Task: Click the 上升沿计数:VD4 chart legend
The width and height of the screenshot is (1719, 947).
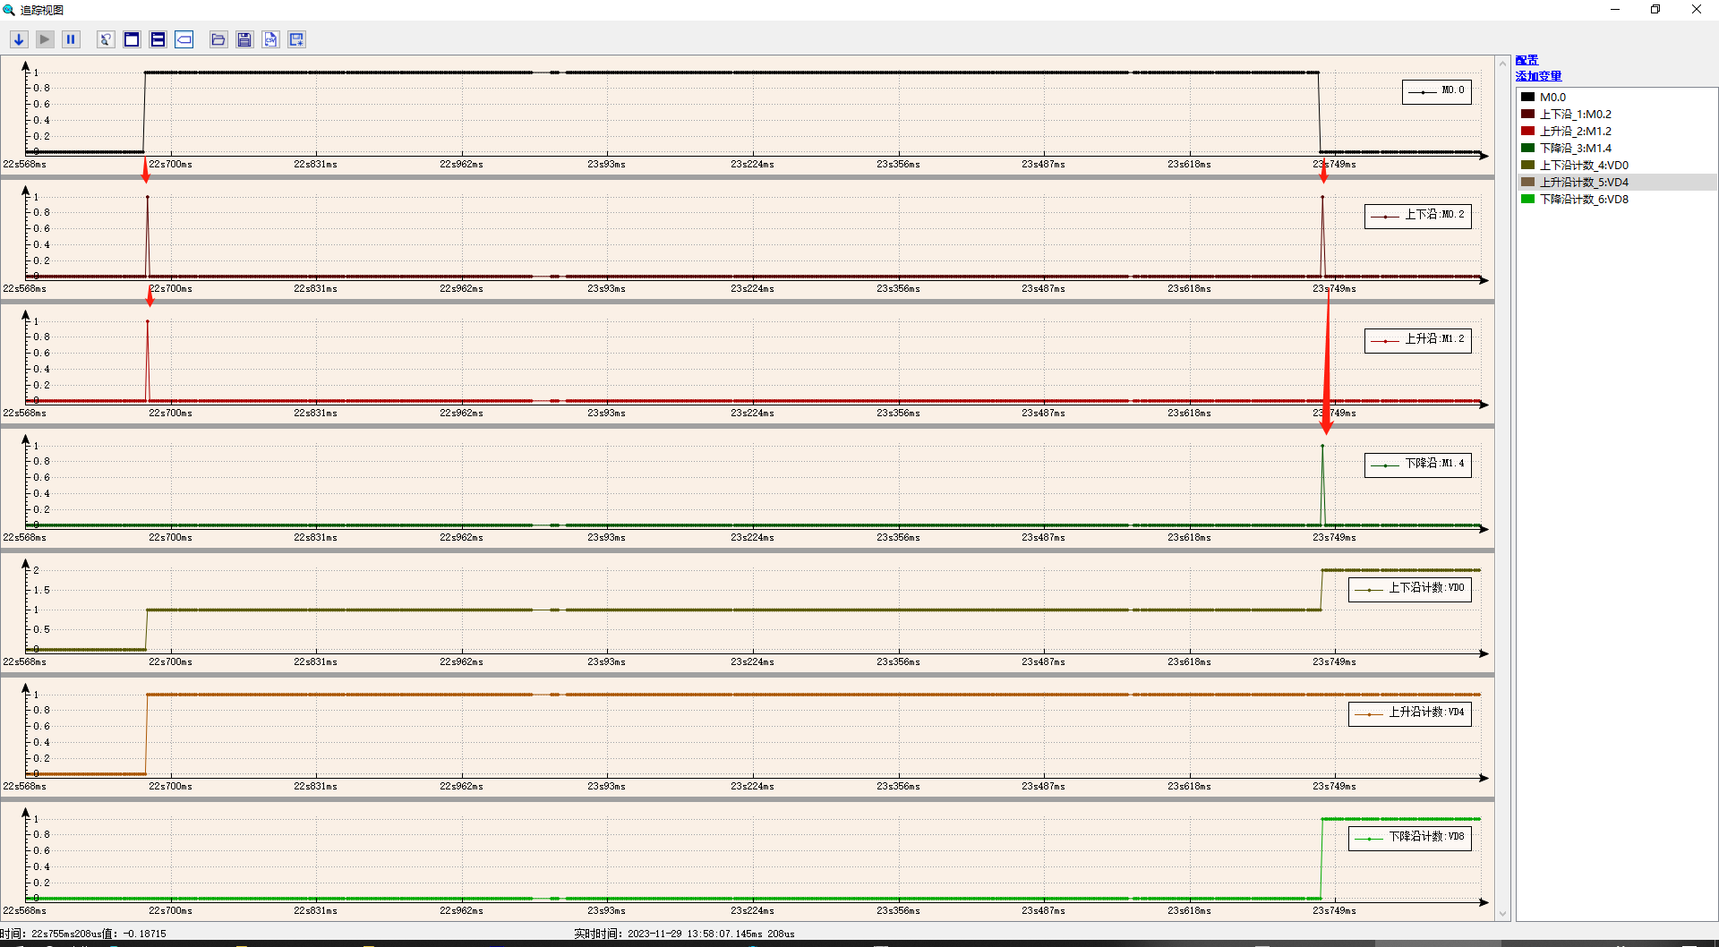Action: pyautogui.click(x=1409, y=713)
